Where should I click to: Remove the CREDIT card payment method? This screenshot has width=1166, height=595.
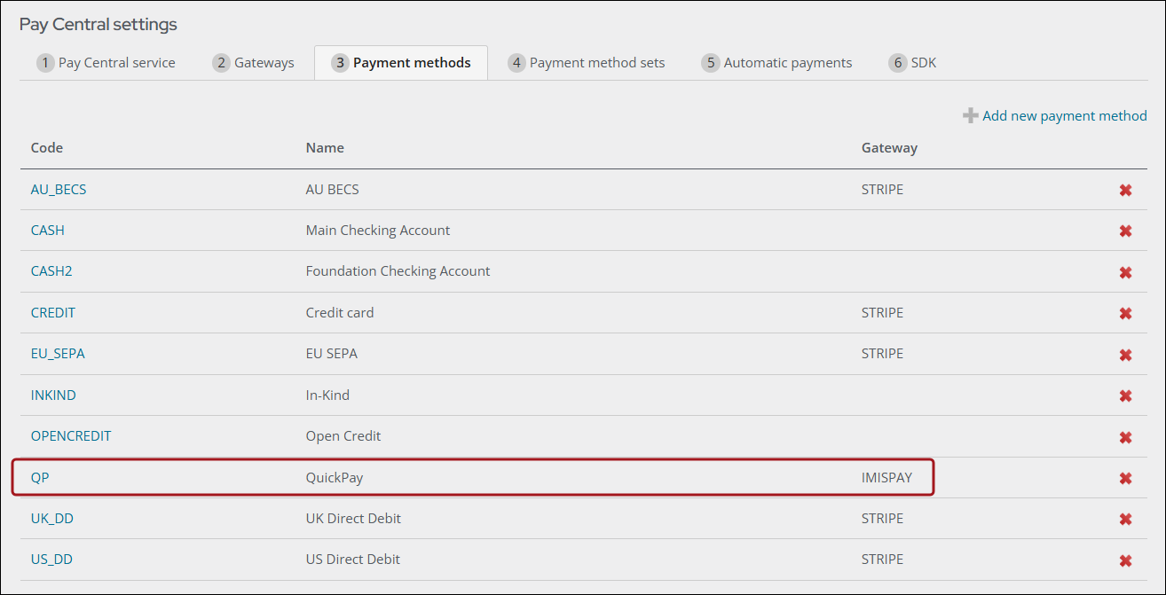point(1125,313)
